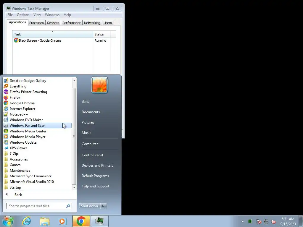Expand the Accessories folder

(37, 159)
